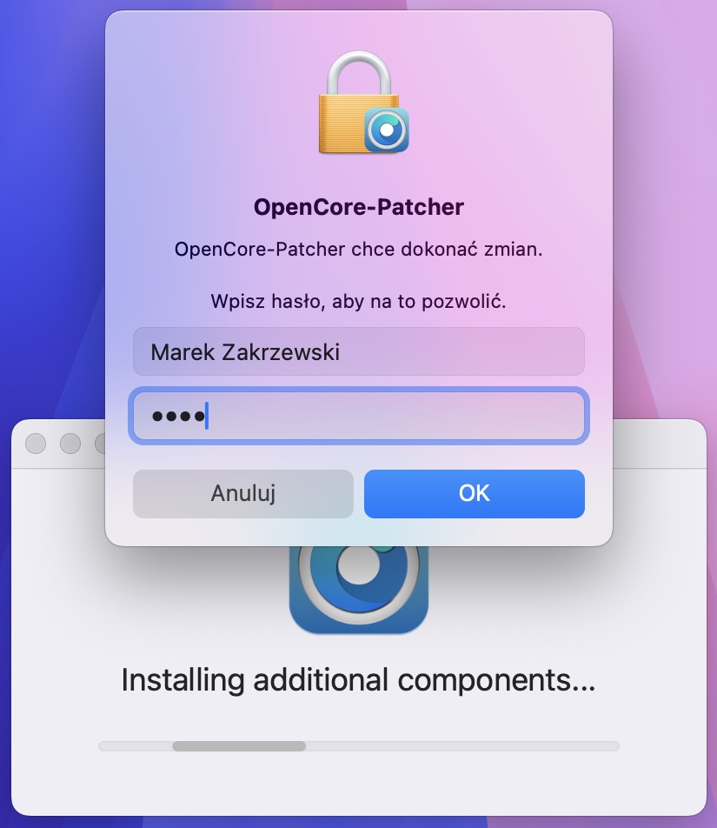This screenshot has width=717, height=828.
Task: Click the OpenCore-Patcher badge on the padlock
Action: (387, 130)
